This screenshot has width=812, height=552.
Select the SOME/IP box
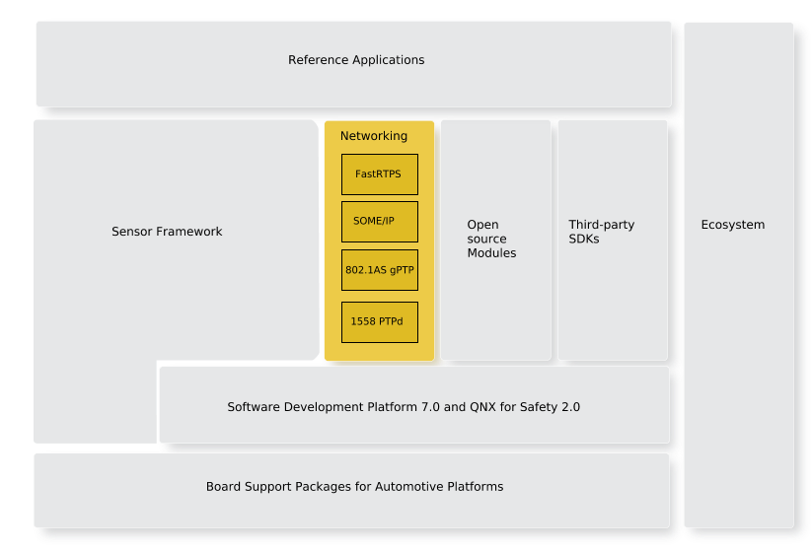(379, 222)
